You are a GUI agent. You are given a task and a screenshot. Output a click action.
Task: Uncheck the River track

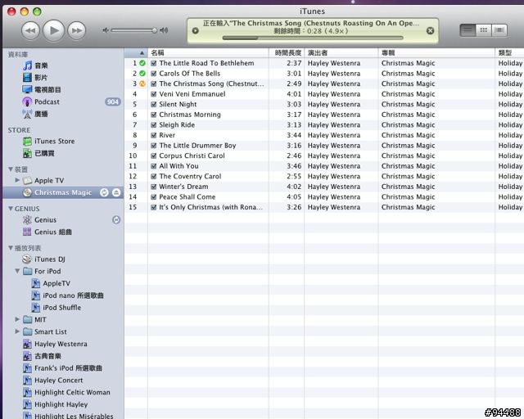point(154,135)
